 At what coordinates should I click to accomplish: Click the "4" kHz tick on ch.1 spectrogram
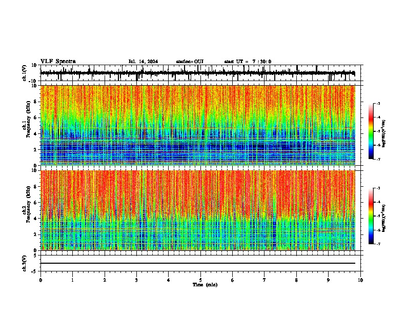(x=36, y=134)
